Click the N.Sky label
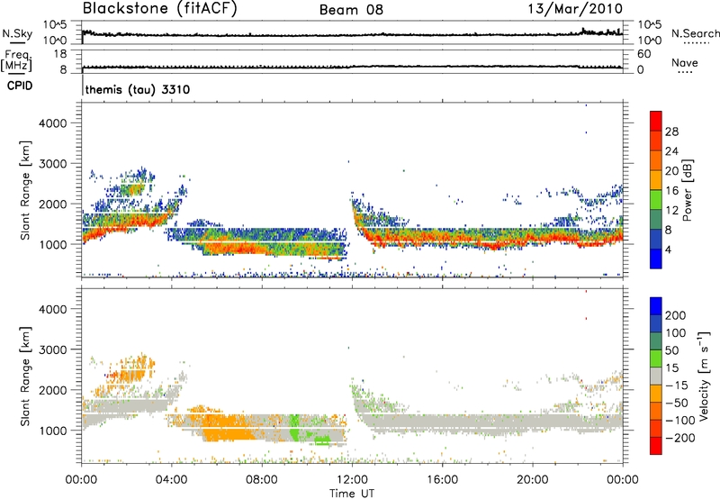Image resolution: width=720 pixels, height=499 pixels. pos(17,33)
